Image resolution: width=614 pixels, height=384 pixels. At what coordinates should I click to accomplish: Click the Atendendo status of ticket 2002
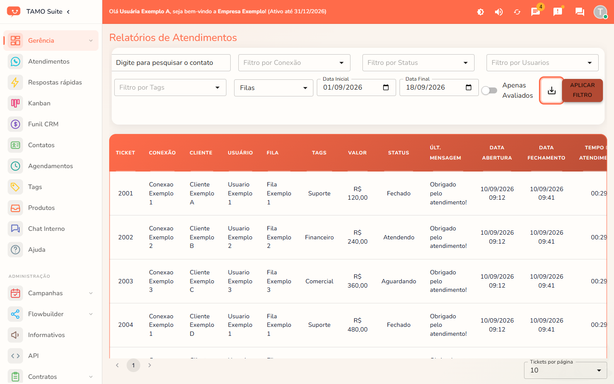(399, 238)
